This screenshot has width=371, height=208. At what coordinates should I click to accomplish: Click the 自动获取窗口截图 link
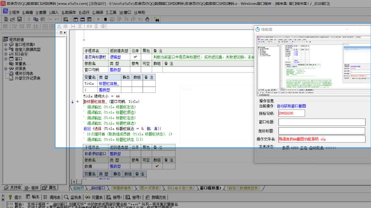[291, 106]
